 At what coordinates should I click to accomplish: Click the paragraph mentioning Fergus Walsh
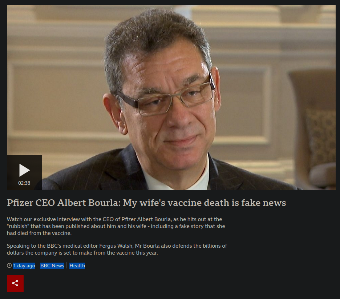117,249
